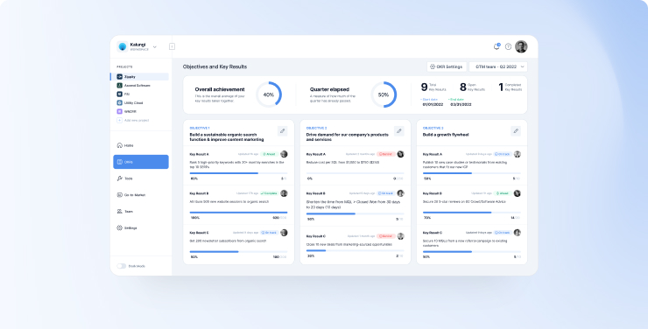Click the On track badge on Objective 3 Key Result C

503,233
